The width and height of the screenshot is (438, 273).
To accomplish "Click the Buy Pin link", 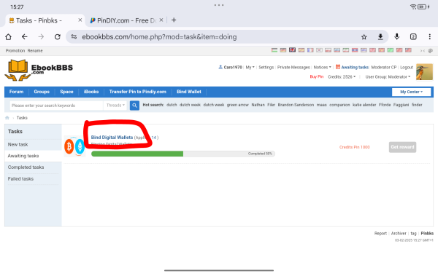I will tap(317, 76).
